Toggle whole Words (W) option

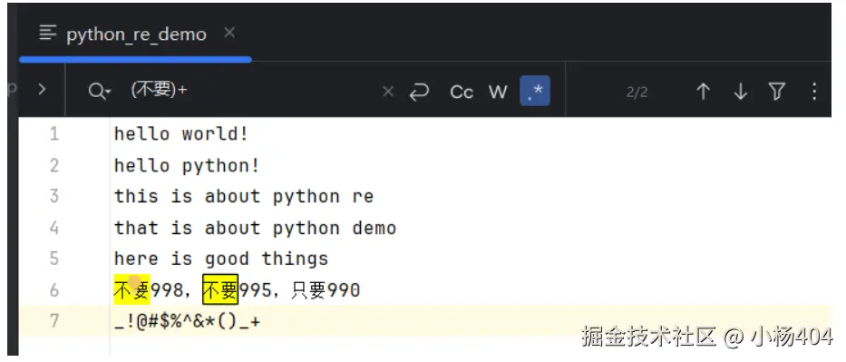[498, 93]
